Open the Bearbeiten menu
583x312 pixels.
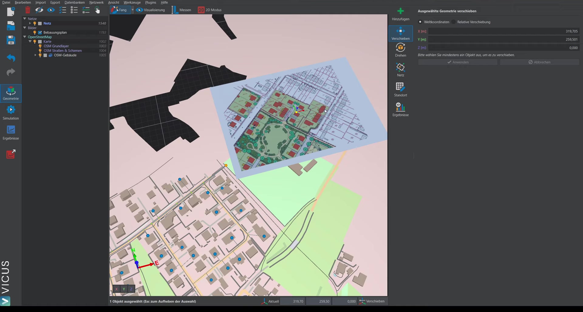click(x=23, y=2)
